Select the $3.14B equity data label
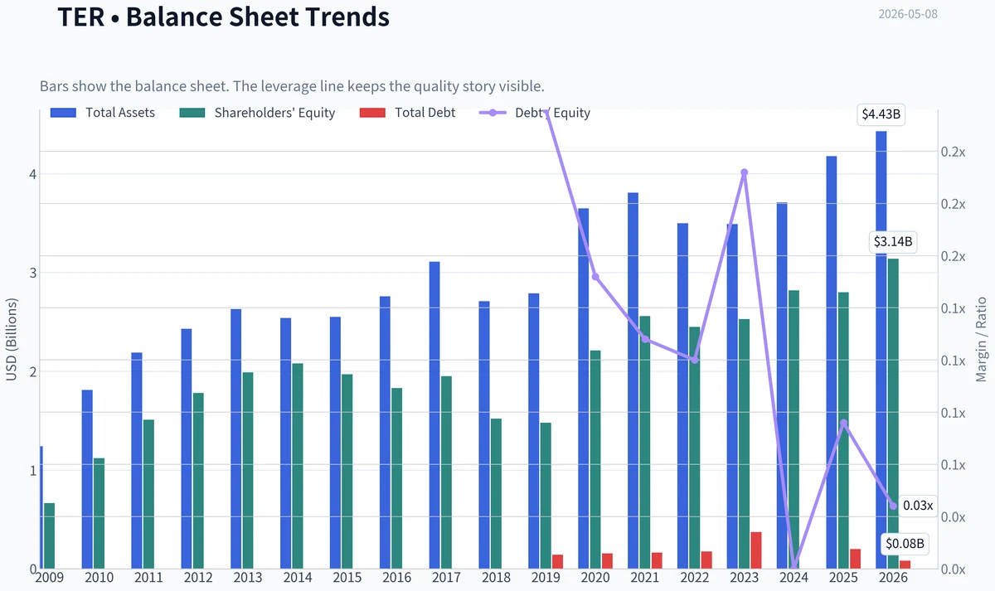Screen dimensions: 995x591 [893, 242]
